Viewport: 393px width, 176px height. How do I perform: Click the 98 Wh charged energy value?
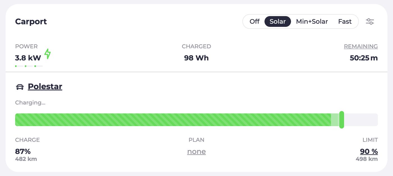[x=196, y=58]
